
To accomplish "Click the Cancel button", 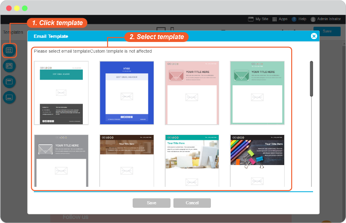I will click(x=192, y=203).
